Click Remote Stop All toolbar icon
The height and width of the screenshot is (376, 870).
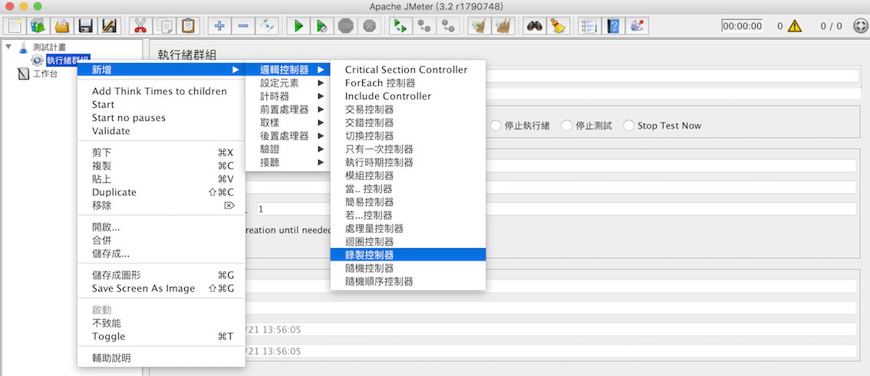pos(424,25)
